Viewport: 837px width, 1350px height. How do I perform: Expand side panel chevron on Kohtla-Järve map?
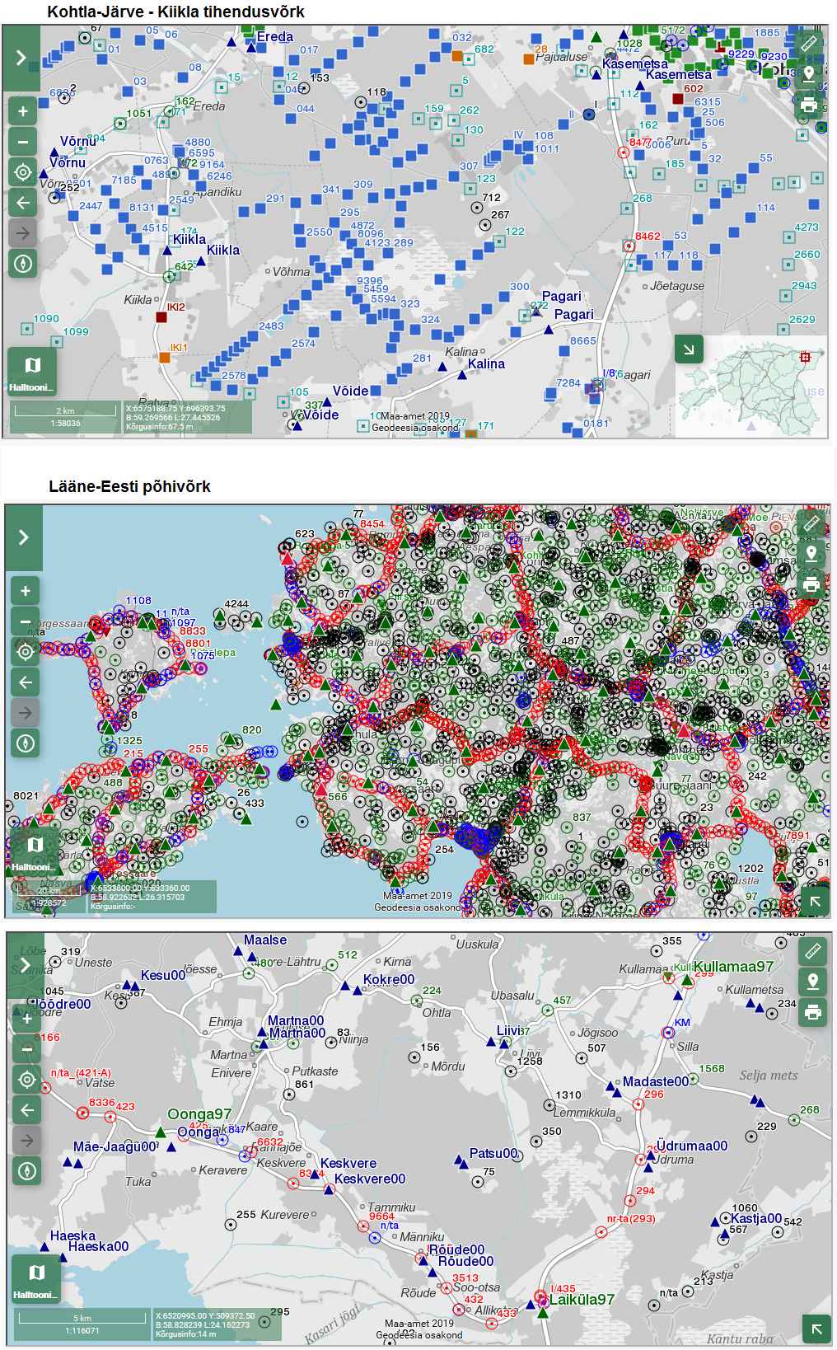pyautogui.click(x=21, y=59)
